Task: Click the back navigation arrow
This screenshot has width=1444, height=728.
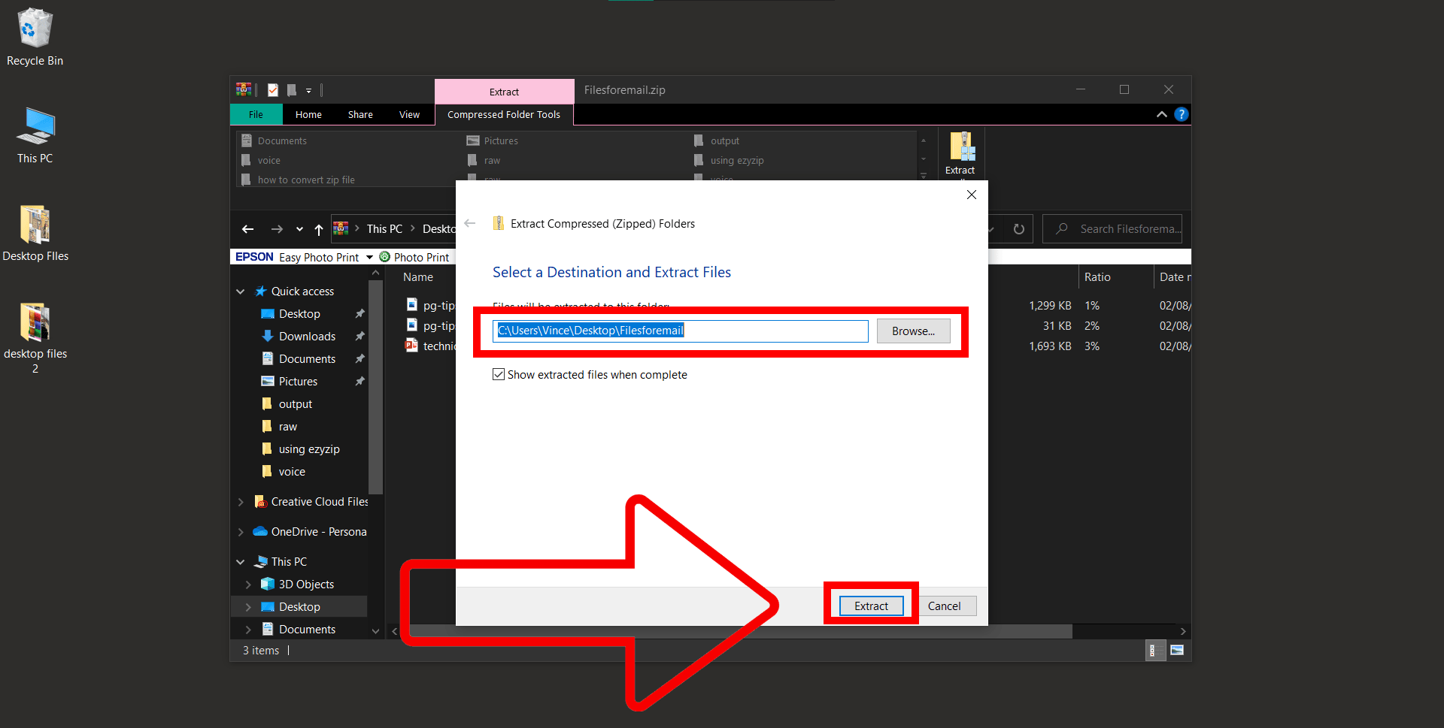Action: click(x=248, y=228)
